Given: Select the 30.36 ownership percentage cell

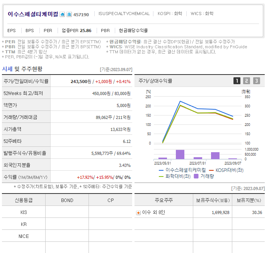Looking at the screenshot, I should click(x=257, y=212).
